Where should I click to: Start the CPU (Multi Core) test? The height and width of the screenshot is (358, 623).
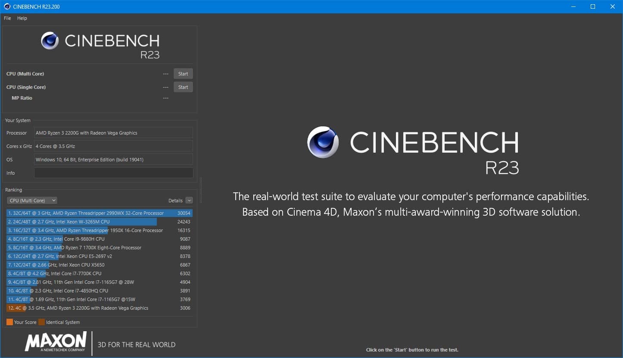[183, 74]
